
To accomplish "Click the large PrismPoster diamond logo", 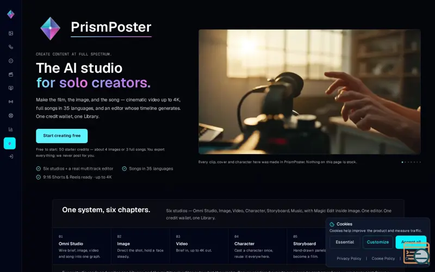I will [x=50, y=29].
